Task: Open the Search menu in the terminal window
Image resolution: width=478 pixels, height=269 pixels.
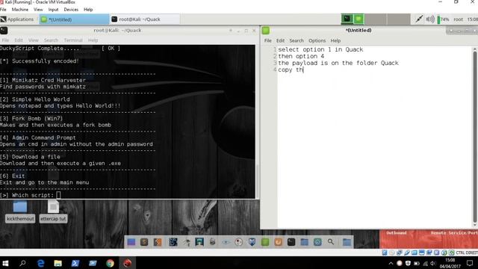Action: coord(51,40)
